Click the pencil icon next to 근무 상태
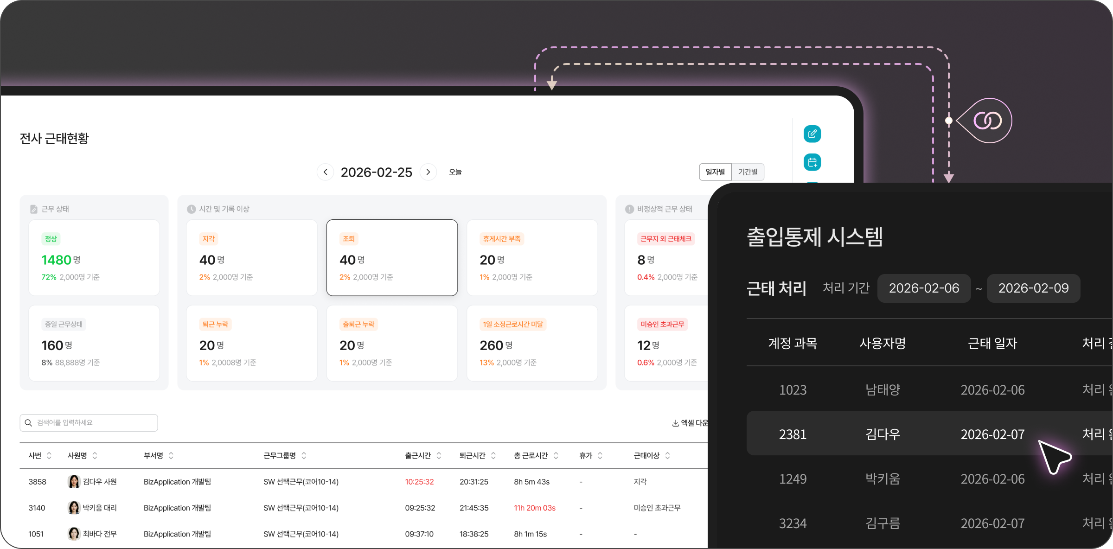This screenshot has height=549, width=1113. point(33,209)
